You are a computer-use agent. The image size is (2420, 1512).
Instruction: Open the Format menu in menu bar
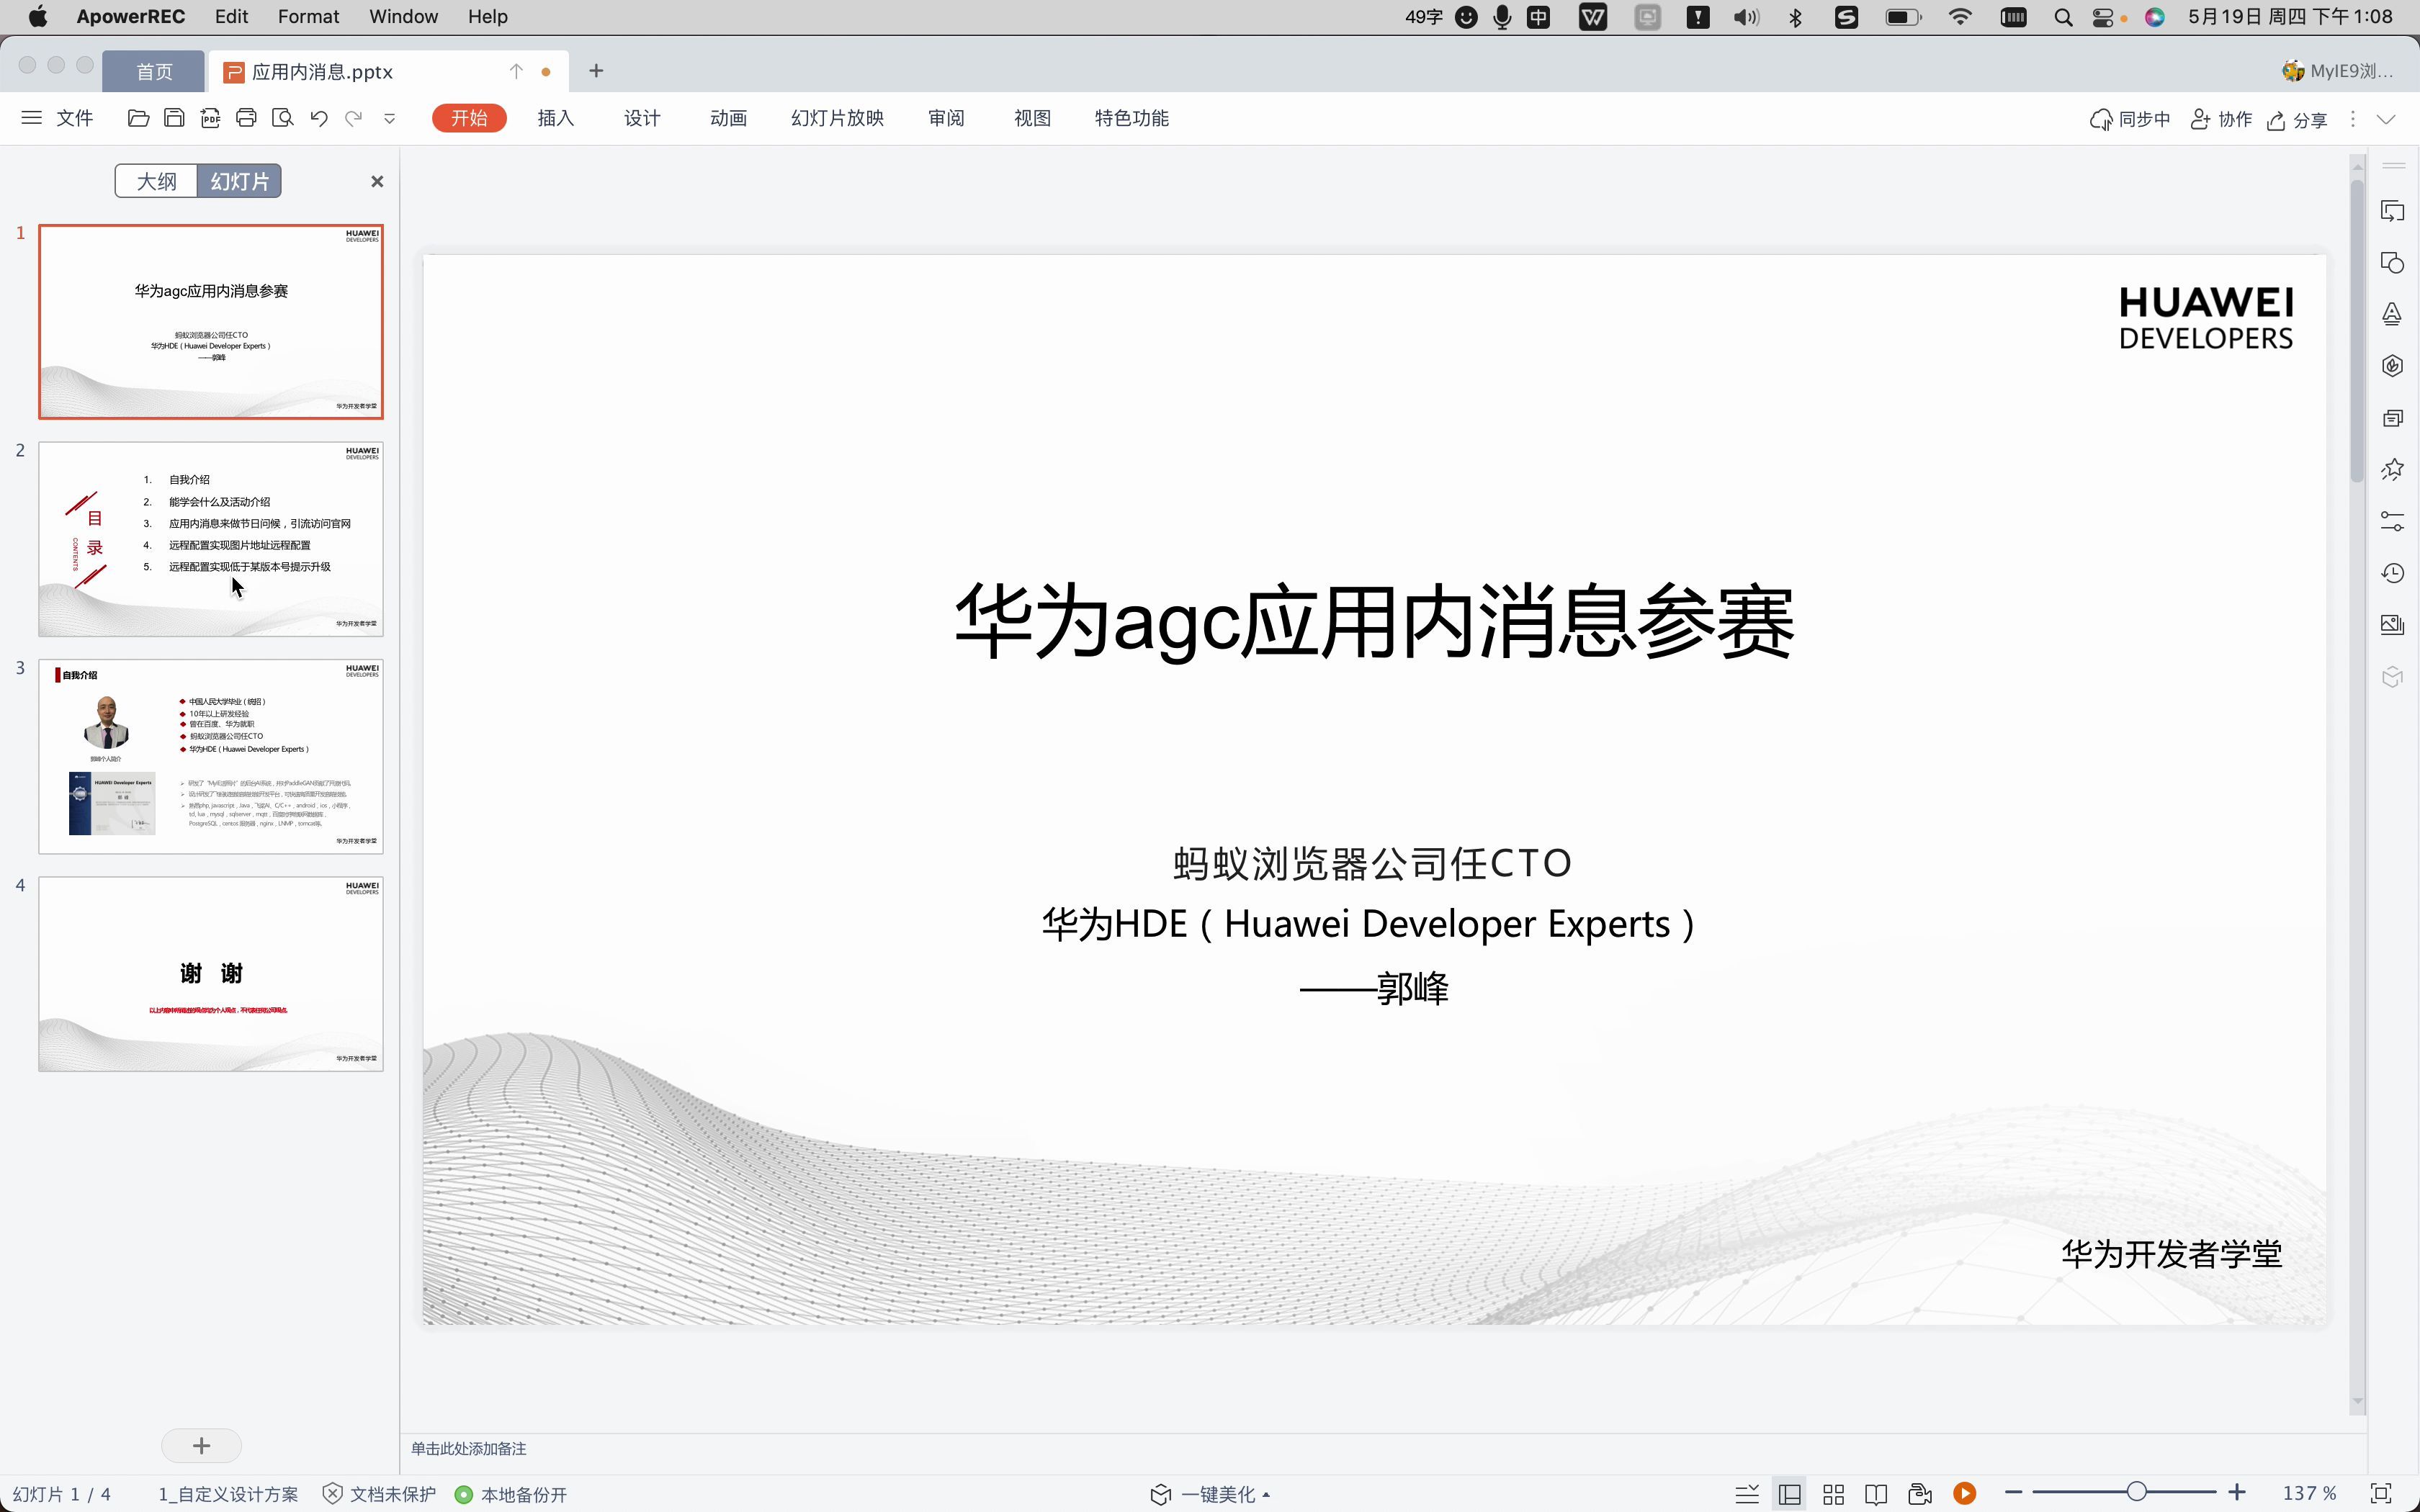click(x=308, y=17)
